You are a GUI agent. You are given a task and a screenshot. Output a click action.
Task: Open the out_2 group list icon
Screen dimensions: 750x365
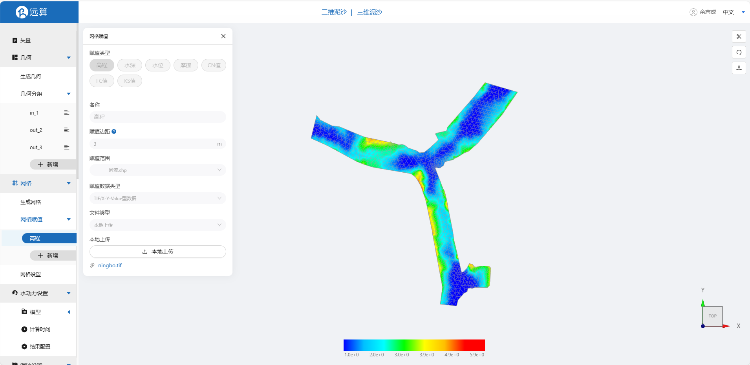67,130
